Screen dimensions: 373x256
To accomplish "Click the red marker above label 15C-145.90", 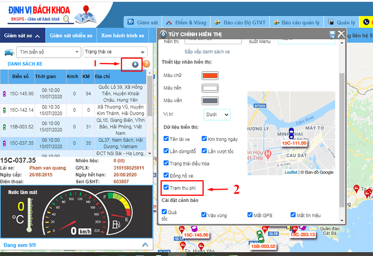I will click(182, 229).
